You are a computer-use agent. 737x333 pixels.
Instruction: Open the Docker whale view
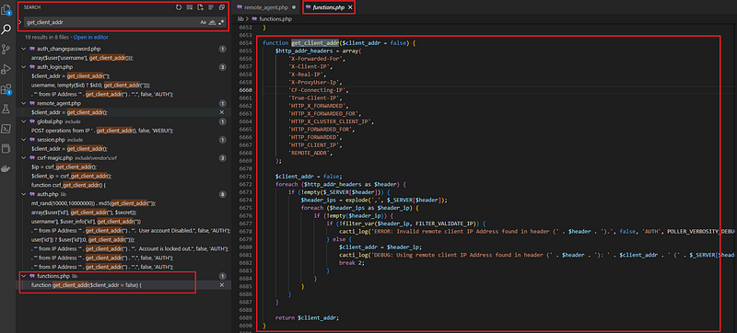[6, 169]
